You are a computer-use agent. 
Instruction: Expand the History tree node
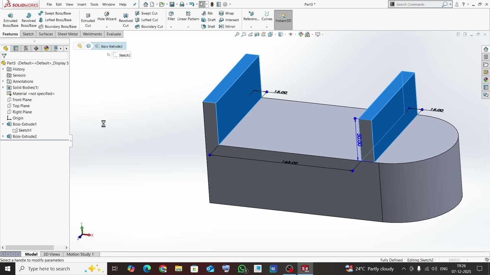[3, 69]
